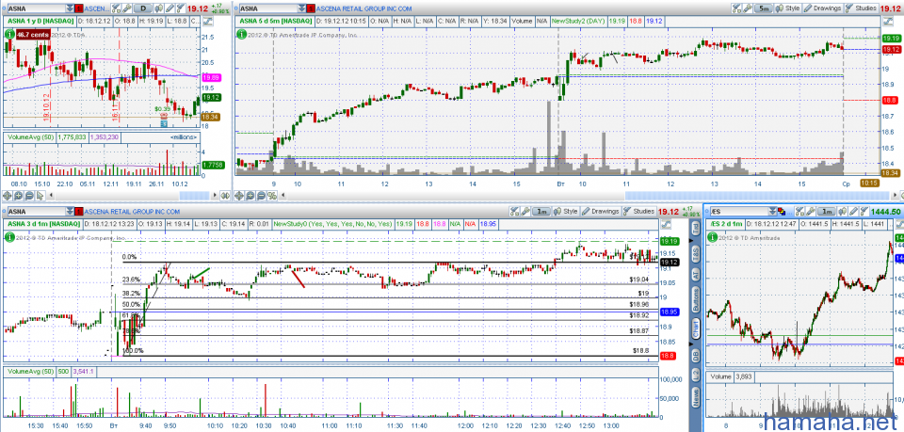Open Studies menu in ASNA 1m chart

[638, 212]
